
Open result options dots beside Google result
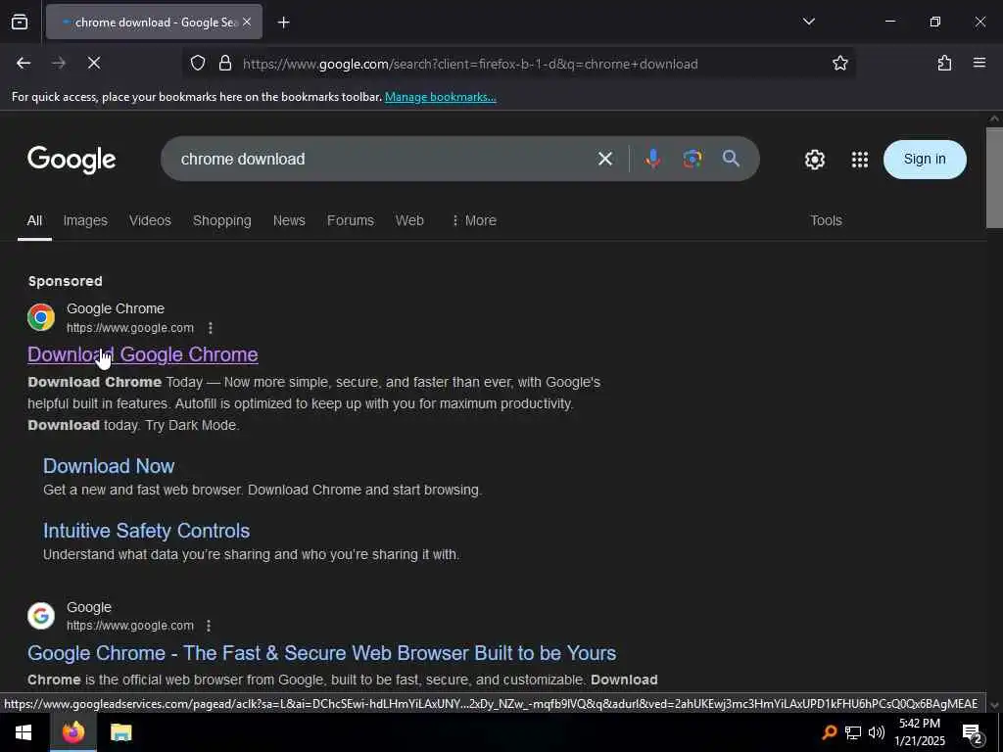pos(209,626)
